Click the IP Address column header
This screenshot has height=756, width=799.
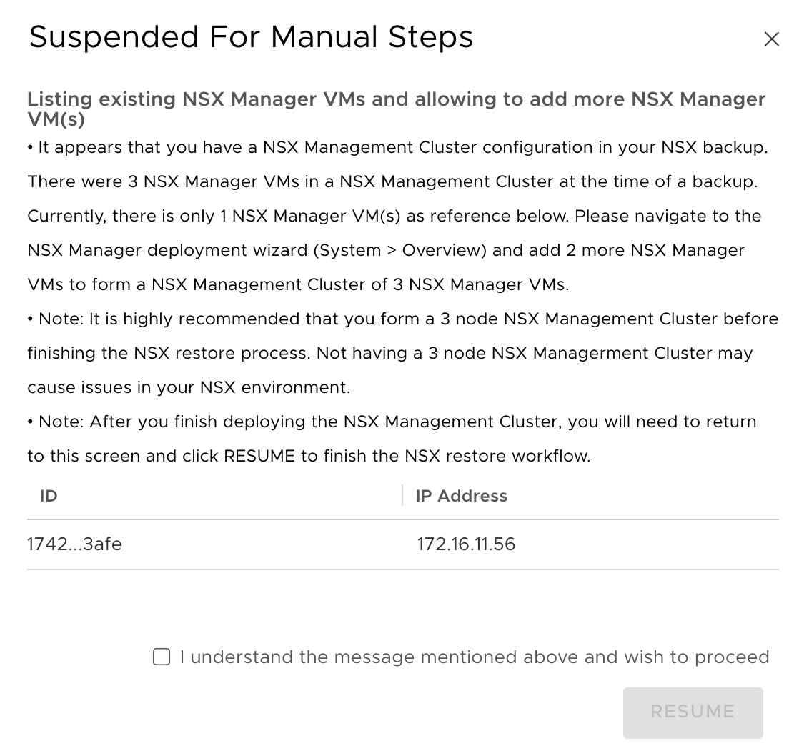[x=462, y=496]
